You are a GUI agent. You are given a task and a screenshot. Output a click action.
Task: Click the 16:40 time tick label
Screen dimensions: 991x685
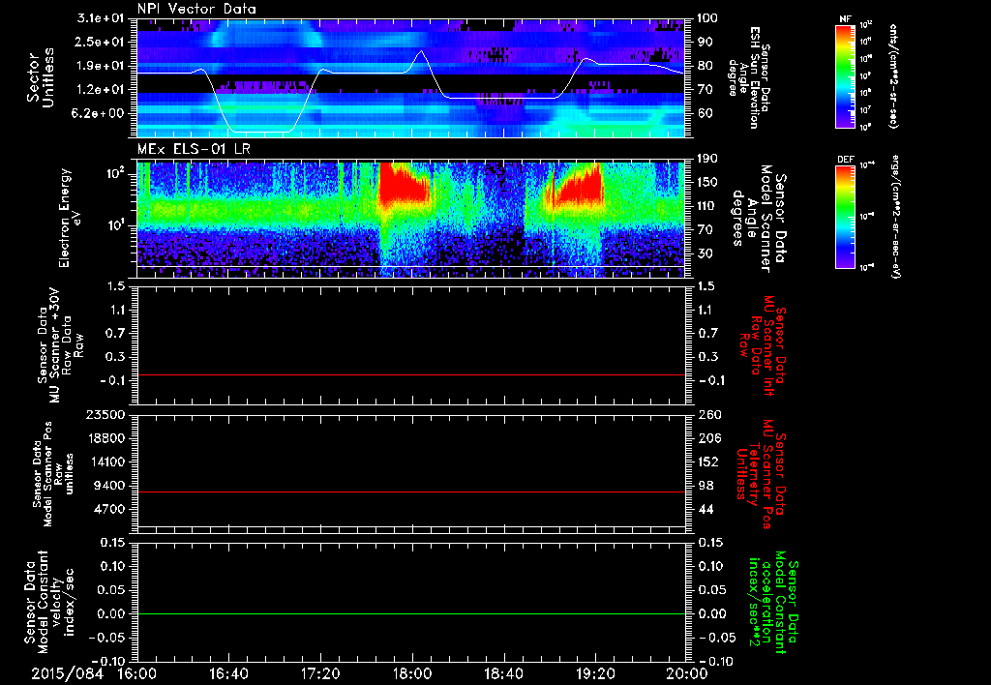tap(228, 673)
